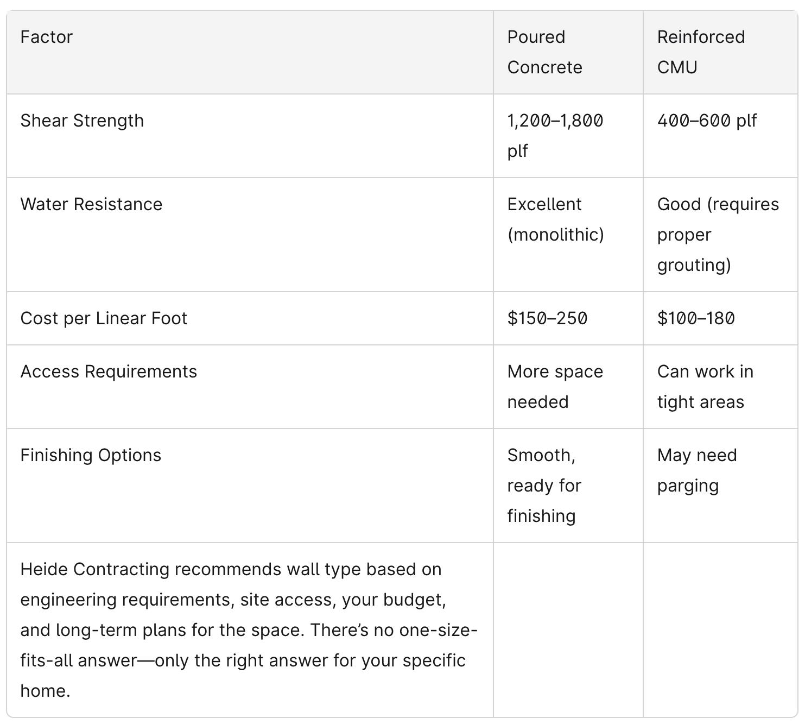The width and height of the screenshot is (805, 724).
Task: Select the "Poured Concrete" column header
Action: [544, 52]
